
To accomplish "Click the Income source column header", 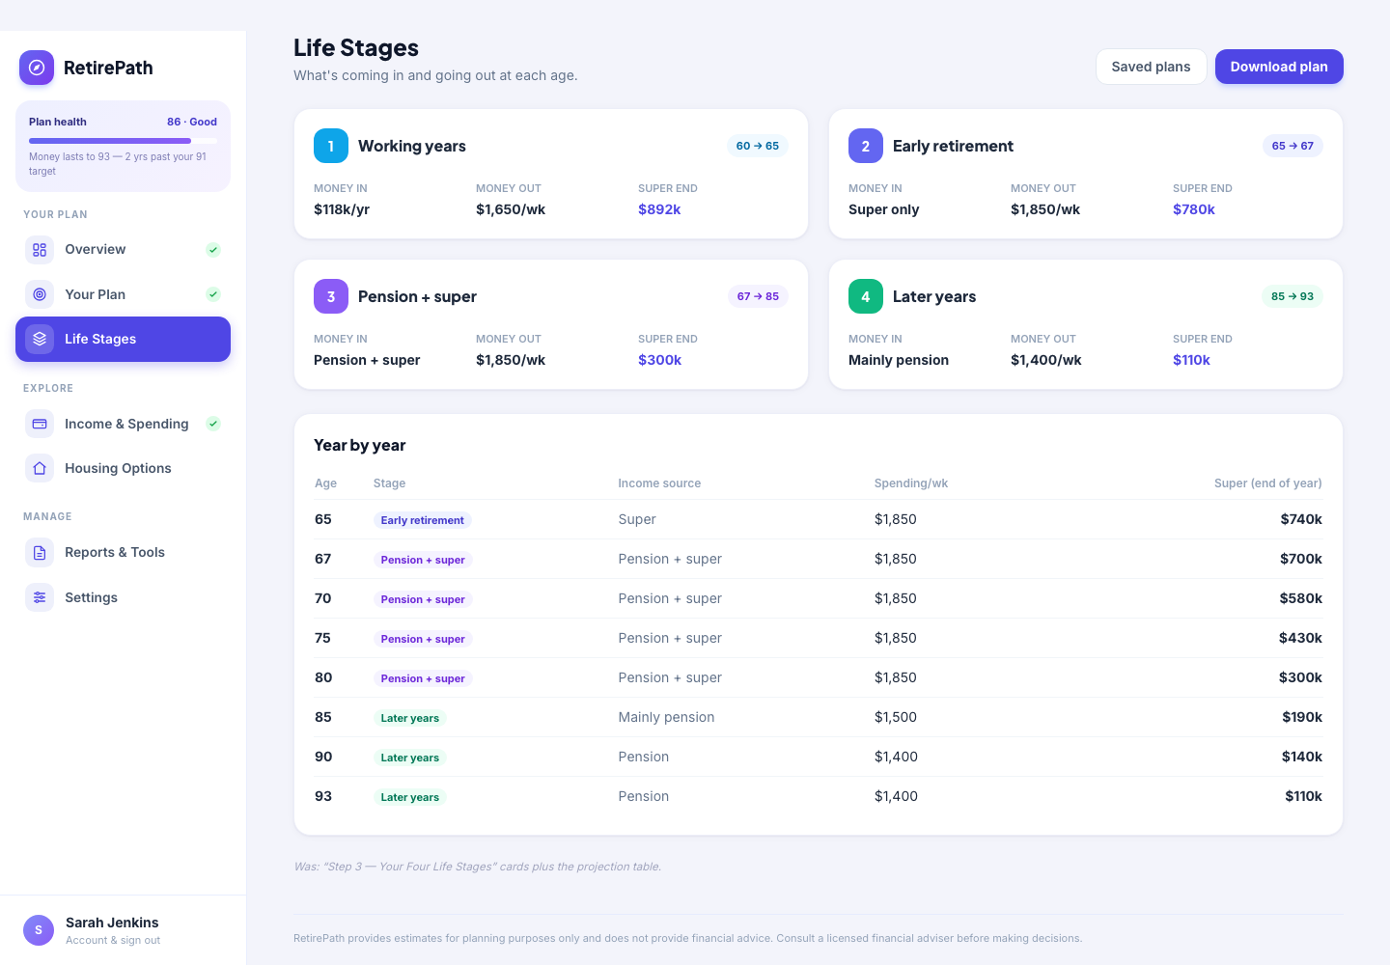I will [x=659, y=483].
